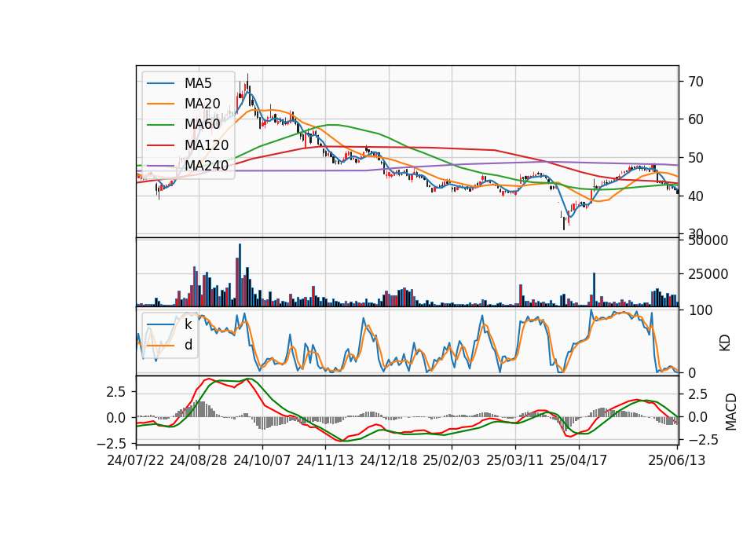Viewport: 754px width, 542px height.
Task: Click the KD axis title
Action: 725,343
